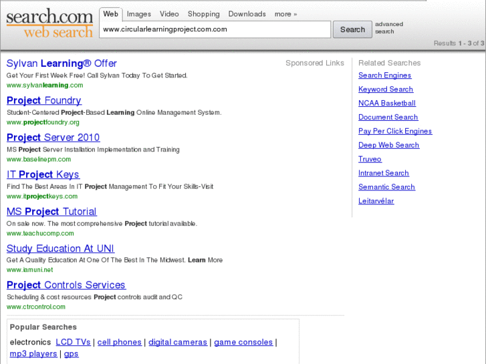This screenshot has height=364, width=486.
Task: Click the Results 1 - 3 of 3 text
Action: [x=459, y=43]
